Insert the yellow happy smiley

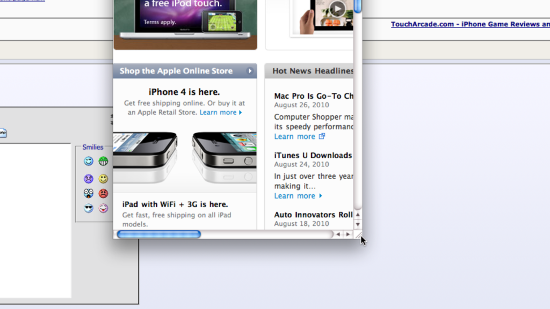[x=103, y=179]
